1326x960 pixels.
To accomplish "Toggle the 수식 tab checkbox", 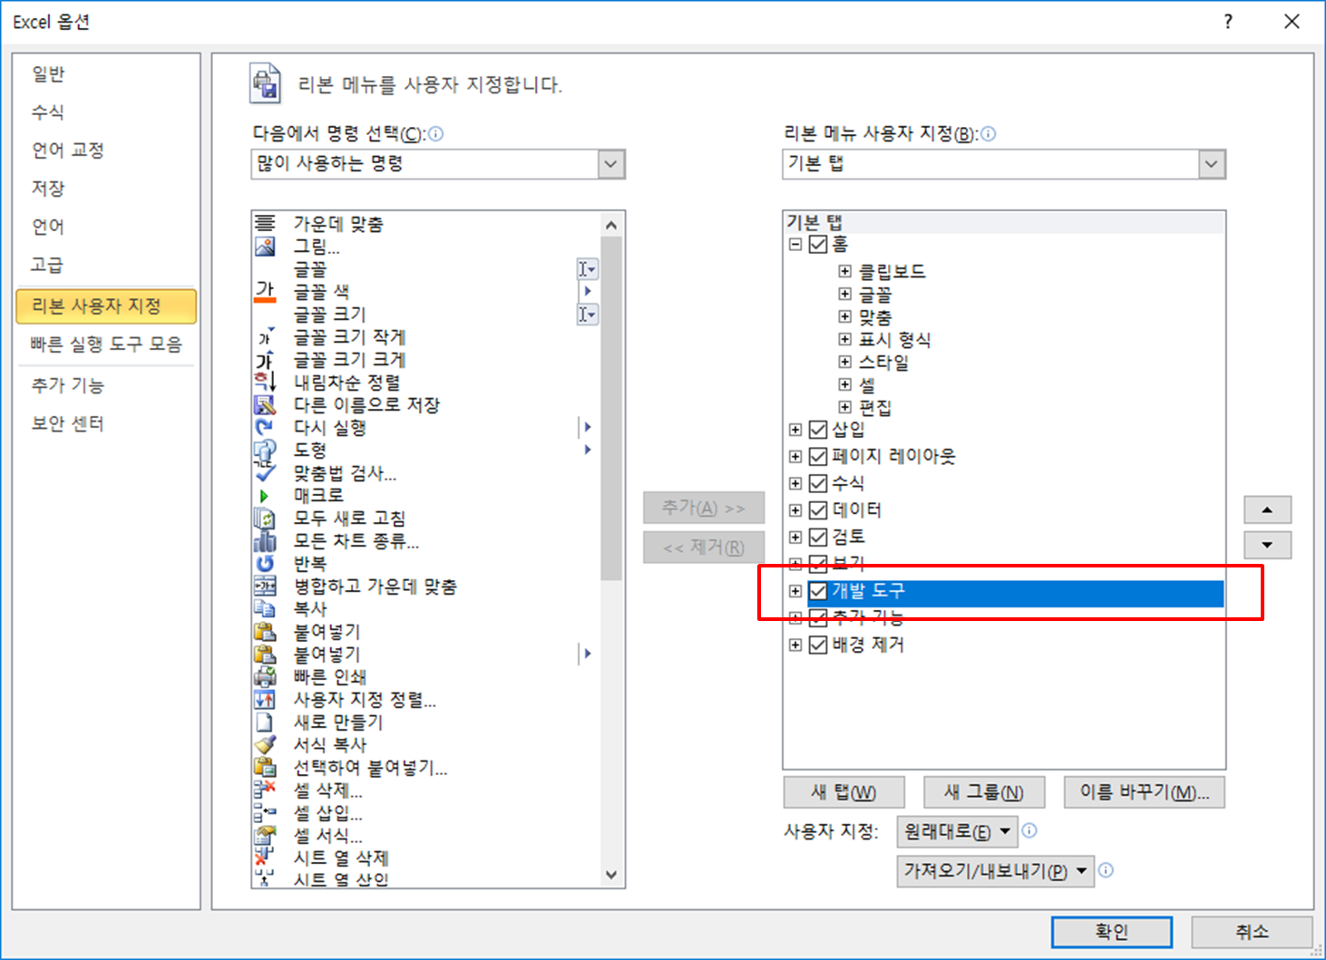I will [818, 483].
